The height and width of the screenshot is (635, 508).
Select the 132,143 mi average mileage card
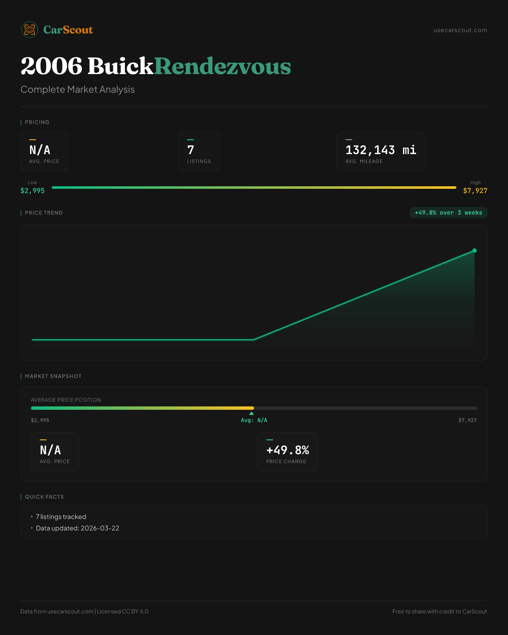point(381,152)
